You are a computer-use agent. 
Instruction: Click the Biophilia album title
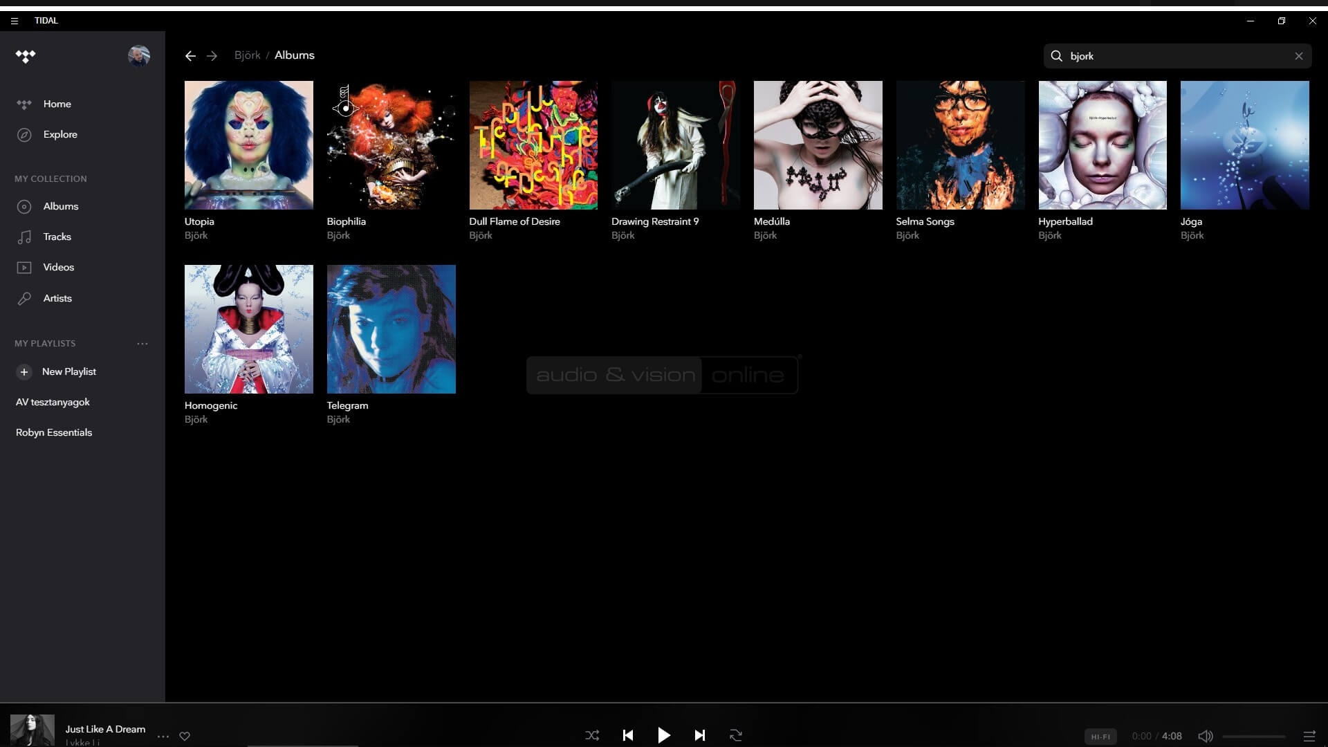point(346,221)
